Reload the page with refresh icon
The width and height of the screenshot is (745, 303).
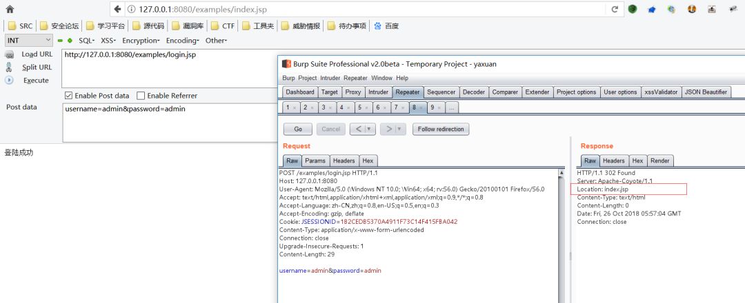(615, 9)
